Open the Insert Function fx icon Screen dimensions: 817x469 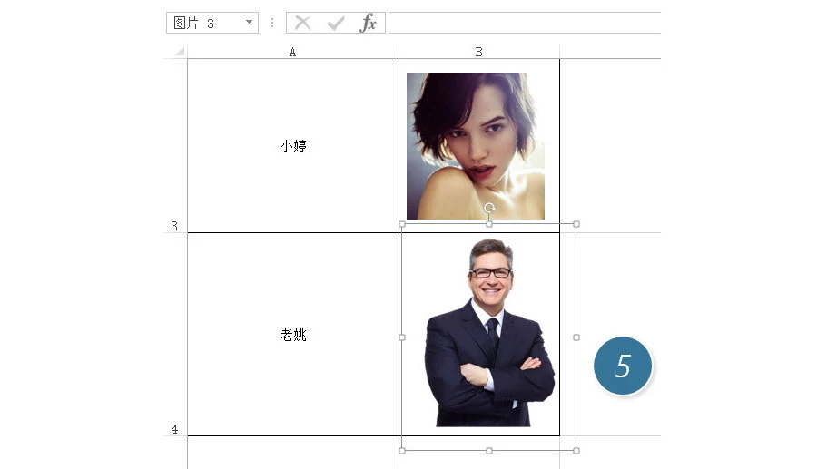368,23
